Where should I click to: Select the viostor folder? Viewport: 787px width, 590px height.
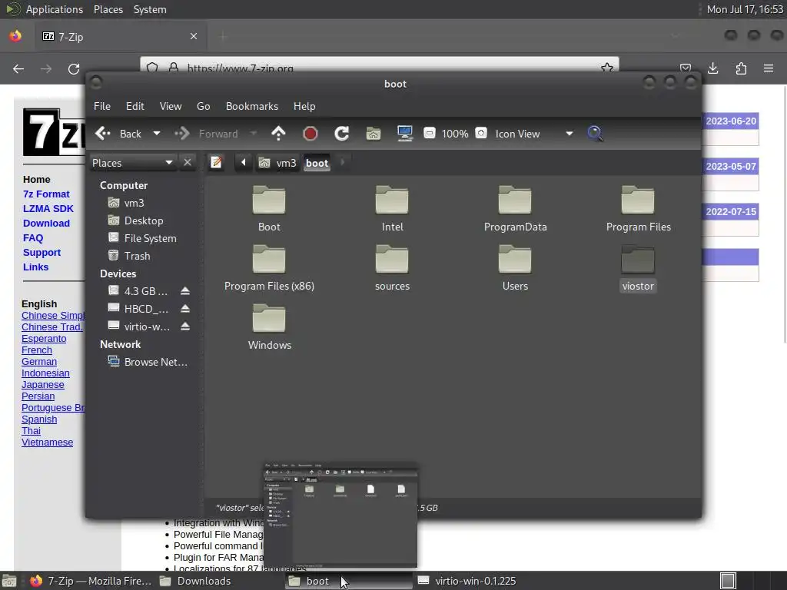click(638, 268)
